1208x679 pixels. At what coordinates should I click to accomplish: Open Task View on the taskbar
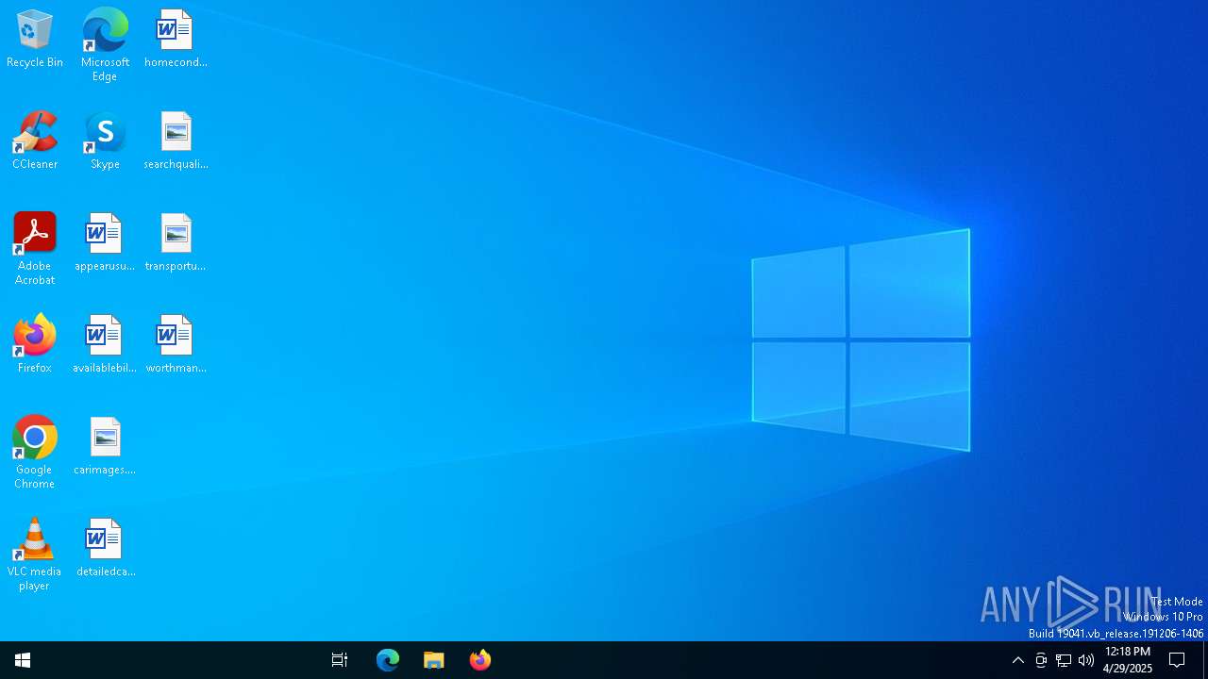(340, 660)
